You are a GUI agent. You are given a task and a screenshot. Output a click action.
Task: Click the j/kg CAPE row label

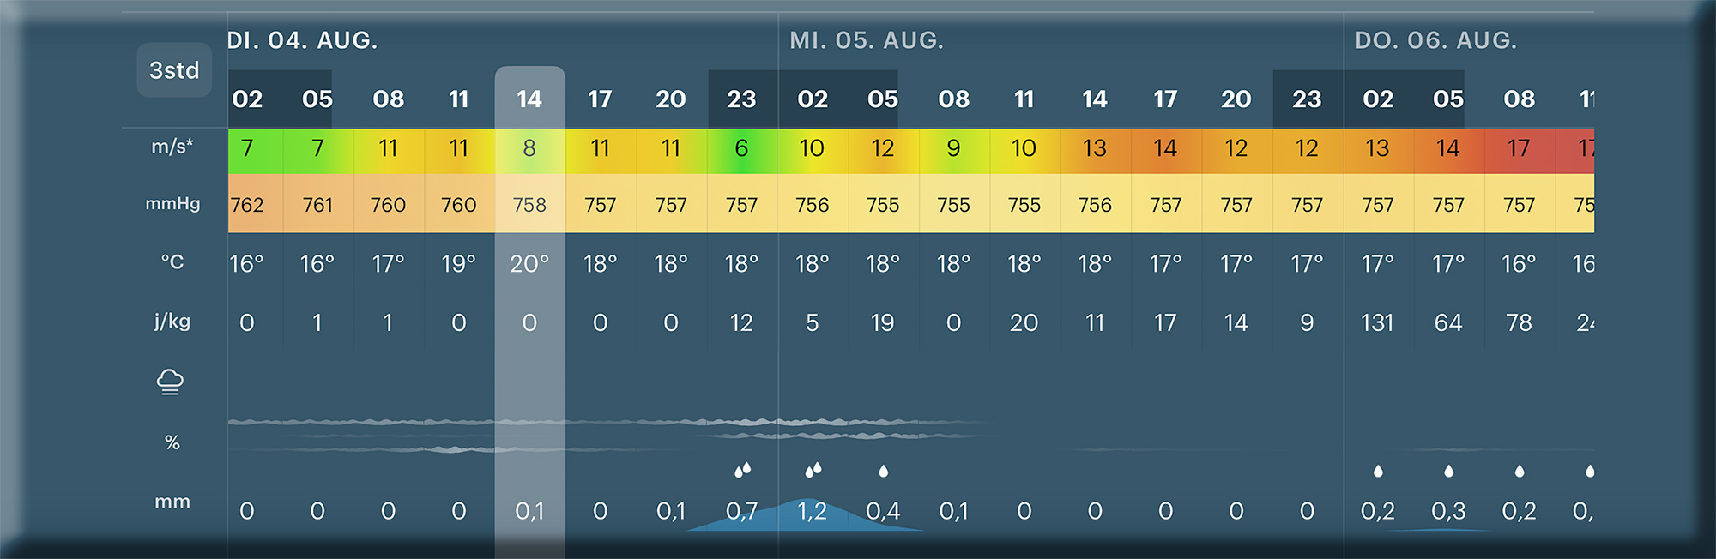click(172, 322)
